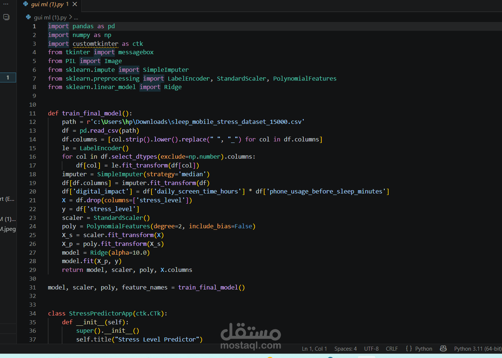The width and height of the screenshot is (502, 358).
Task: Select the M.jpeg file in sidebar
Action: point(8,229)
